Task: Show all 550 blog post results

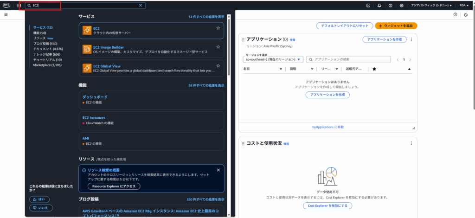Action: [205, 199]
